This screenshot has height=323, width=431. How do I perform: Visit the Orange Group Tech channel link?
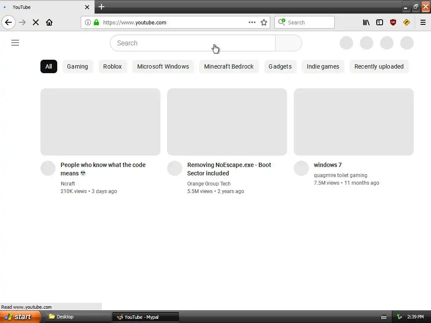point(209,183)
